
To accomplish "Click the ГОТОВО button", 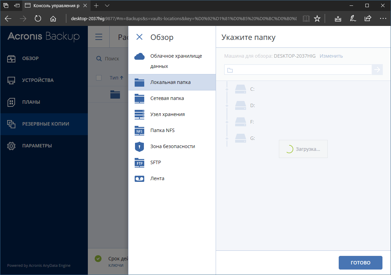I will (x=360, y=263).
